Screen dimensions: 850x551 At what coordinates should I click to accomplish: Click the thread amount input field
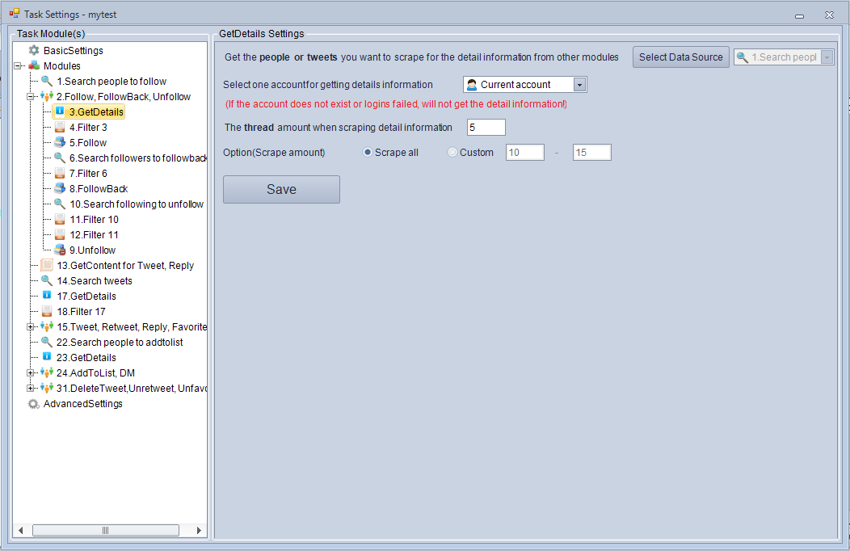(486, 128)
